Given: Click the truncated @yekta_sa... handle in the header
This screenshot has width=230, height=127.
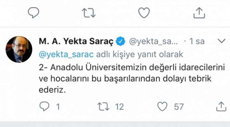Looking at the screenshot, I should (x=154, y=42).
